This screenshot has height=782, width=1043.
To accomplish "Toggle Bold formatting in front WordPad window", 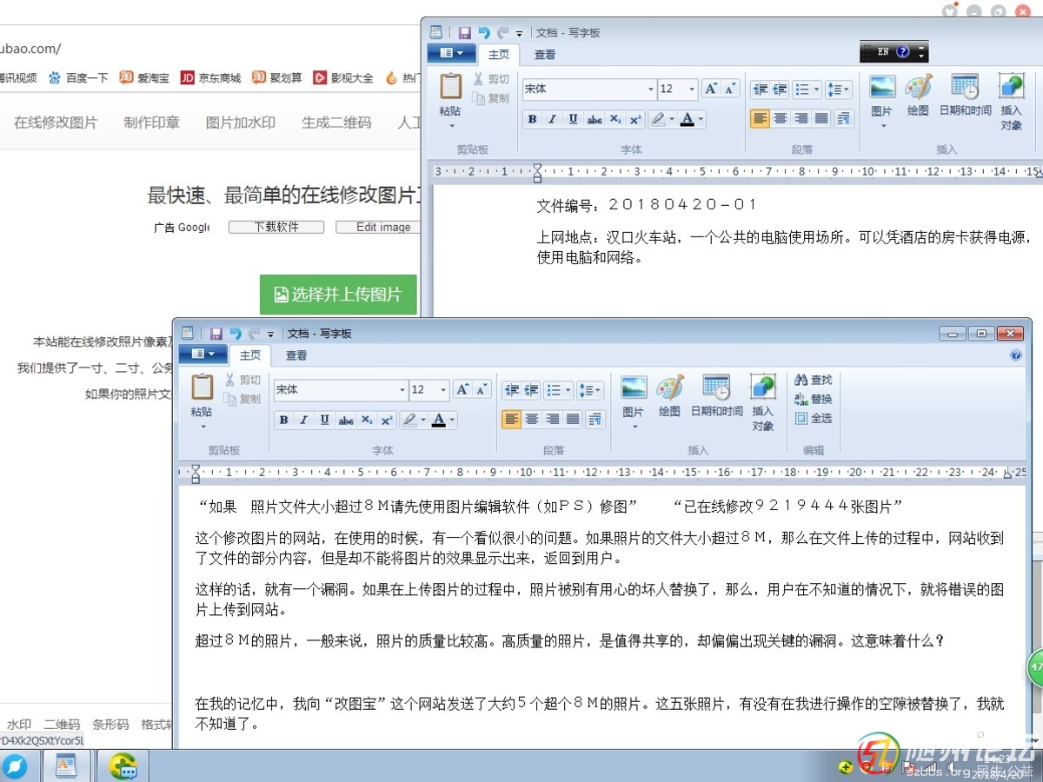I will pos(283,421).
